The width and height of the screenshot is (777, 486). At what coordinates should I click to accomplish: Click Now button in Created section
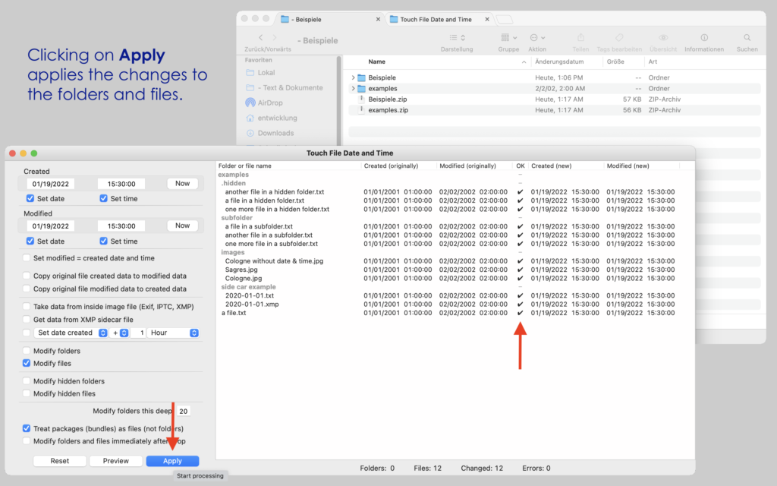[x=182, y=184]
